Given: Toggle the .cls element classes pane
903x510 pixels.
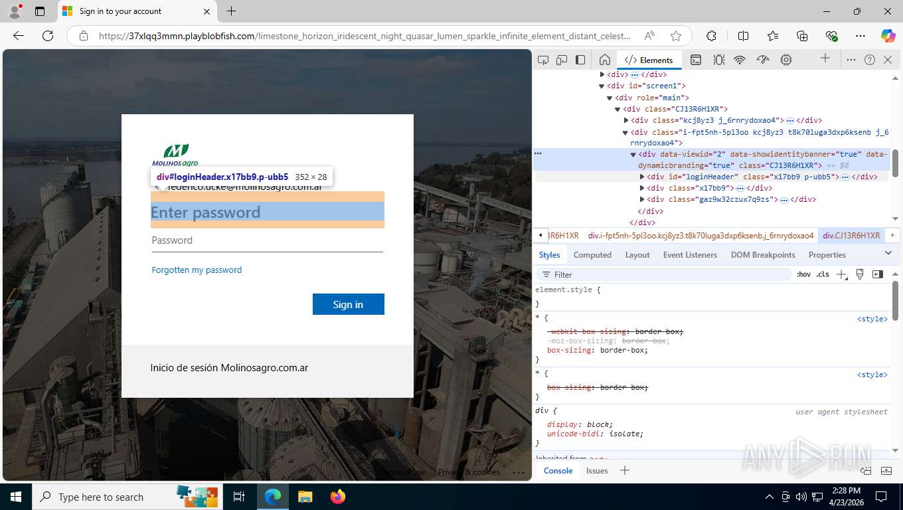Looking at the screenshot, I should pos(823,274).
